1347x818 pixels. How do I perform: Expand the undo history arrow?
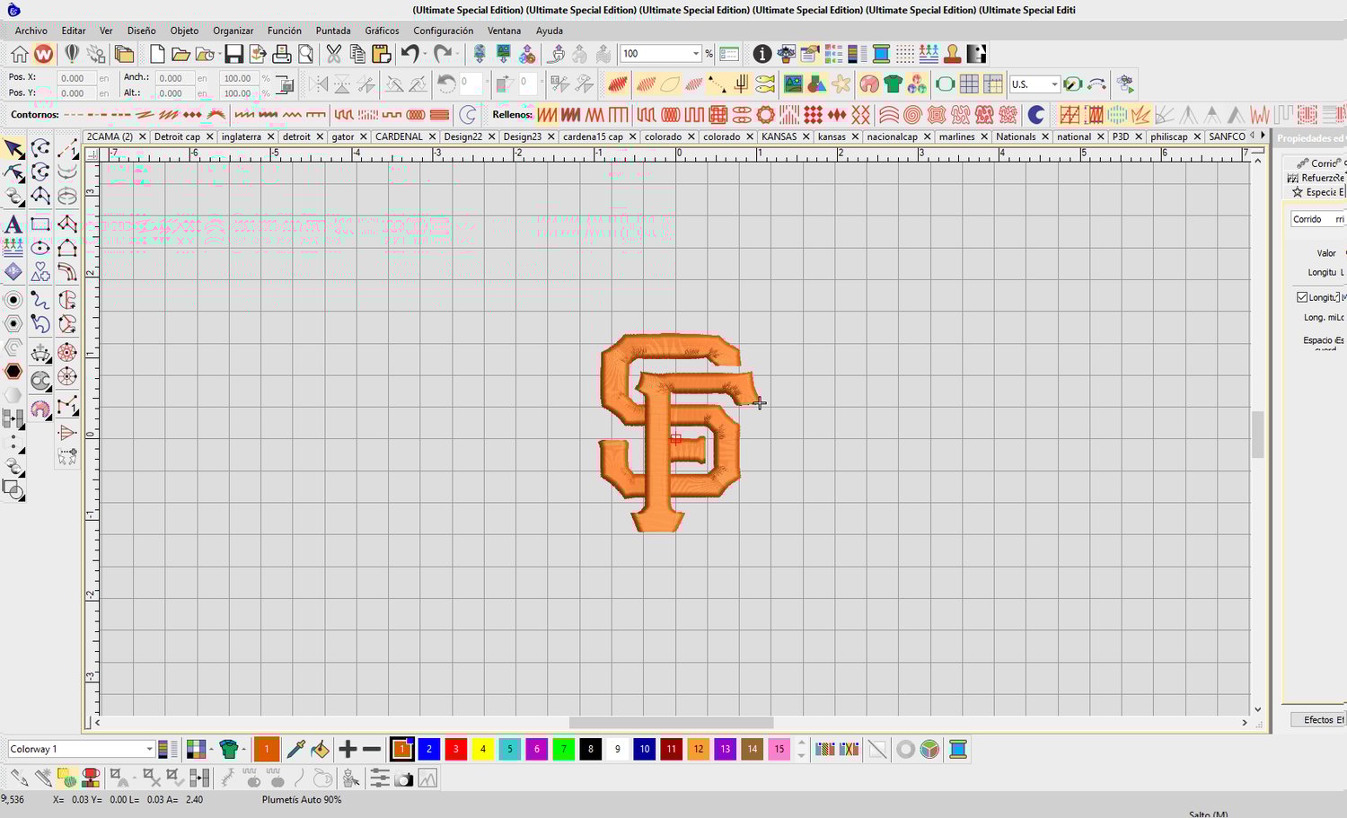[425, 54]
